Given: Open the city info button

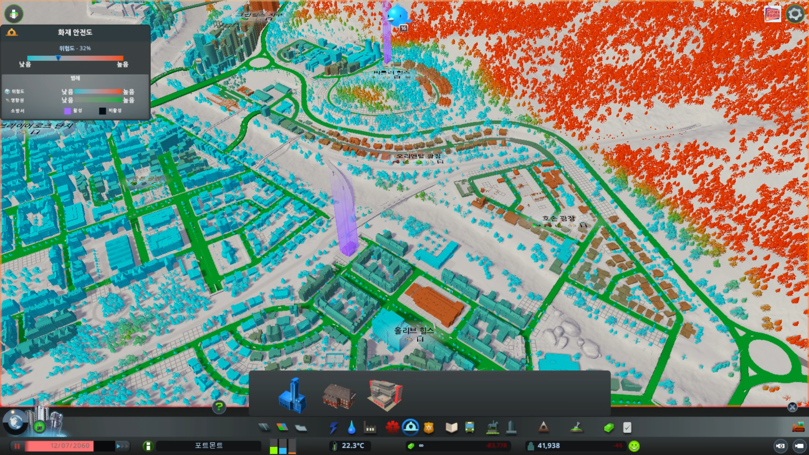Looking at the screenshot, I should point(148,446).
